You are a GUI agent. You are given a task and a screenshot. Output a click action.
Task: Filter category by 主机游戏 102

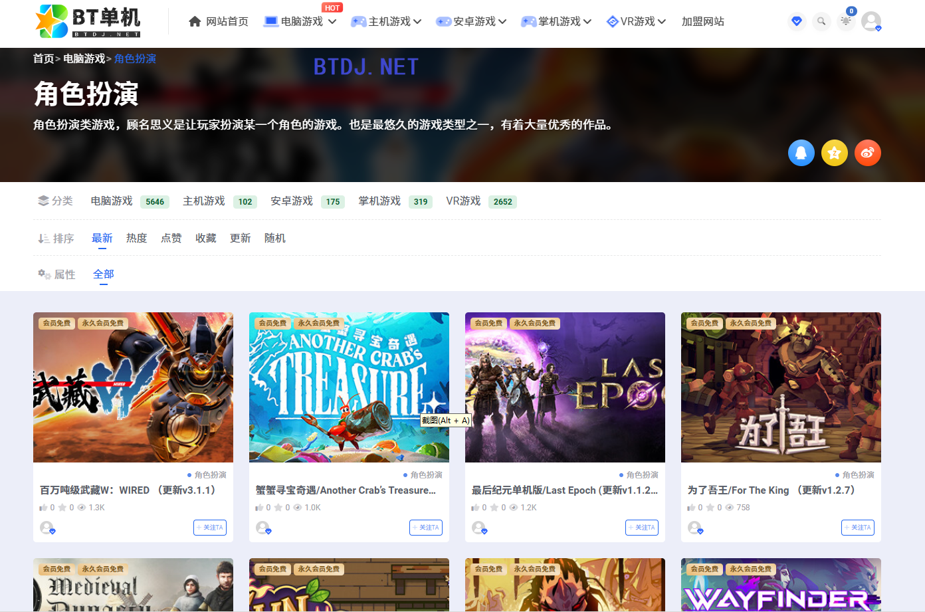coord(220,201)
